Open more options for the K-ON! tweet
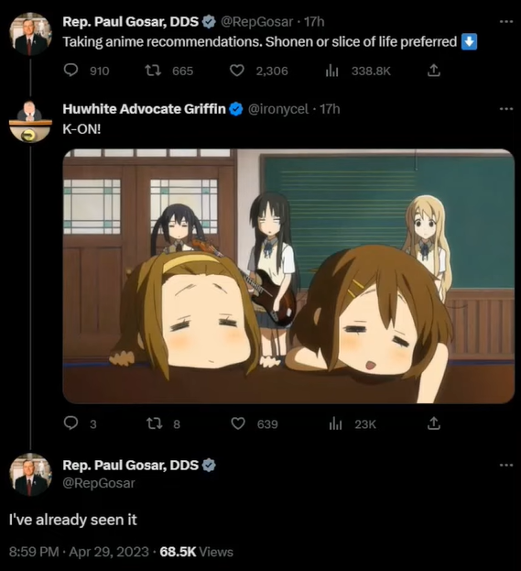This screenshot has width=521, height=571. tap(506, 109)
